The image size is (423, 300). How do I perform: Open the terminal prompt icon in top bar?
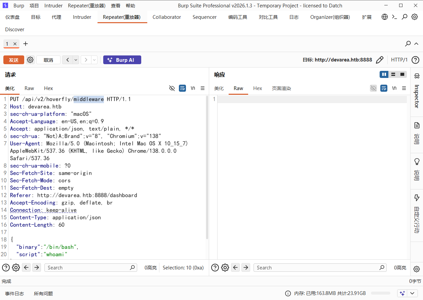[395, 17]
